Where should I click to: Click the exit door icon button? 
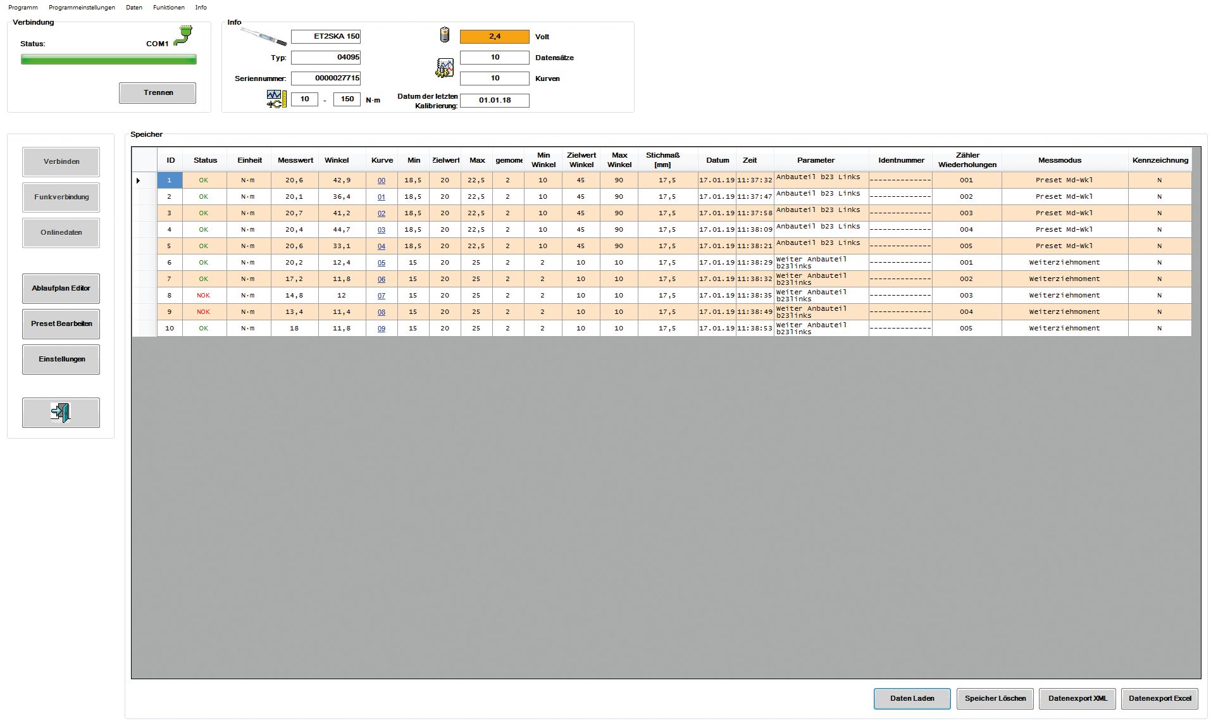coord(61,413)
